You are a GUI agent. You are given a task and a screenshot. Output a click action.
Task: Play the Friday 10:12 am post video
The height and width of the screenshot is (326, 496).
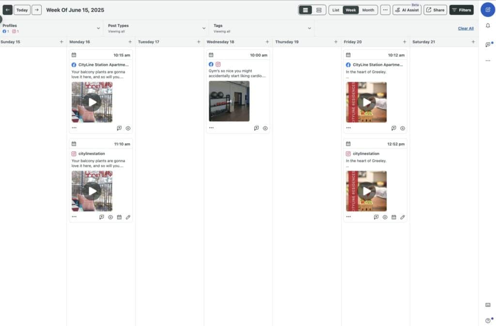click(366, 102)
